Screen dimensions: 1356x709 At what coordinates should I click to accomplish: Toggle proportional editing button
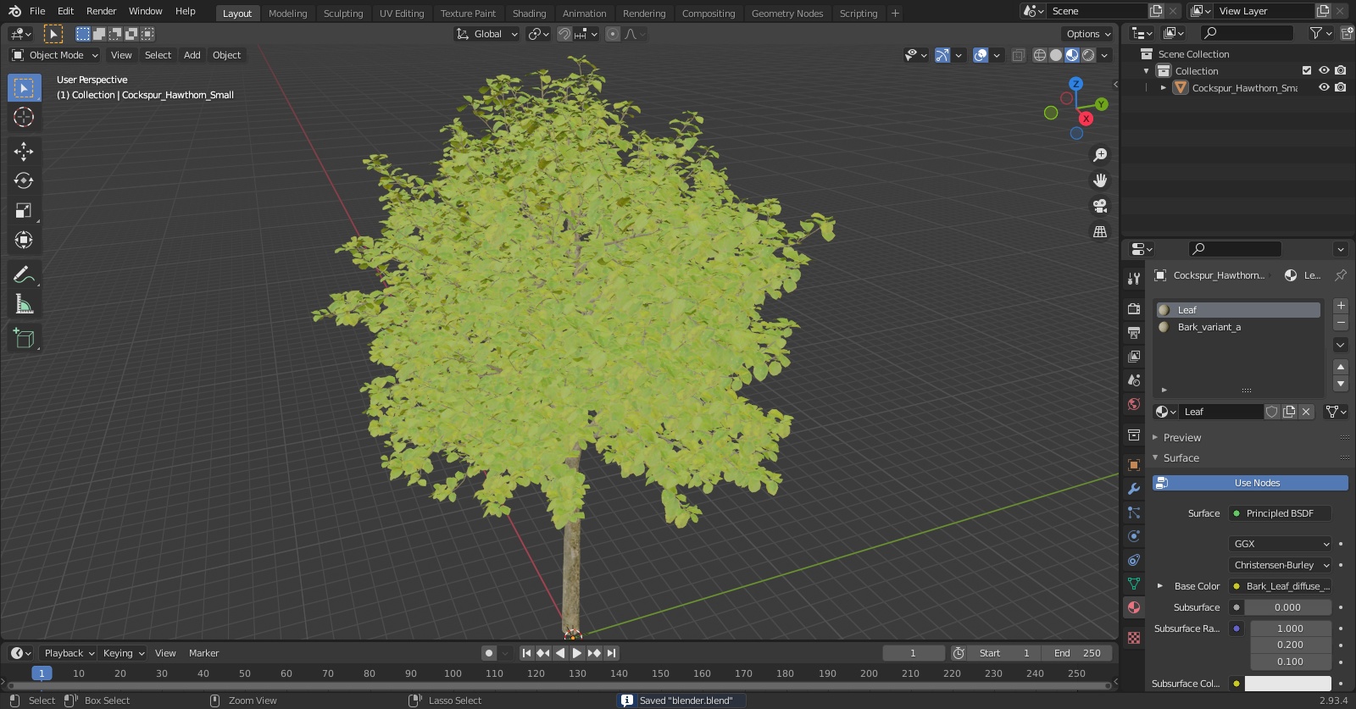pyautogui.click(x=612, y=34)
